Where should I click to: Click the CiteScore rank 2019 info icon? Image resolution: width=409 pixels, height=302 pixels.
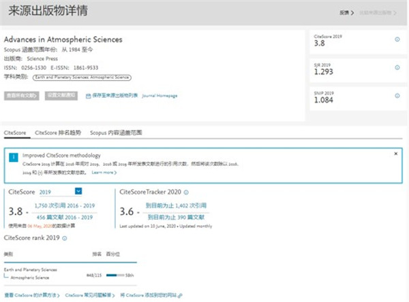point(65,237)
